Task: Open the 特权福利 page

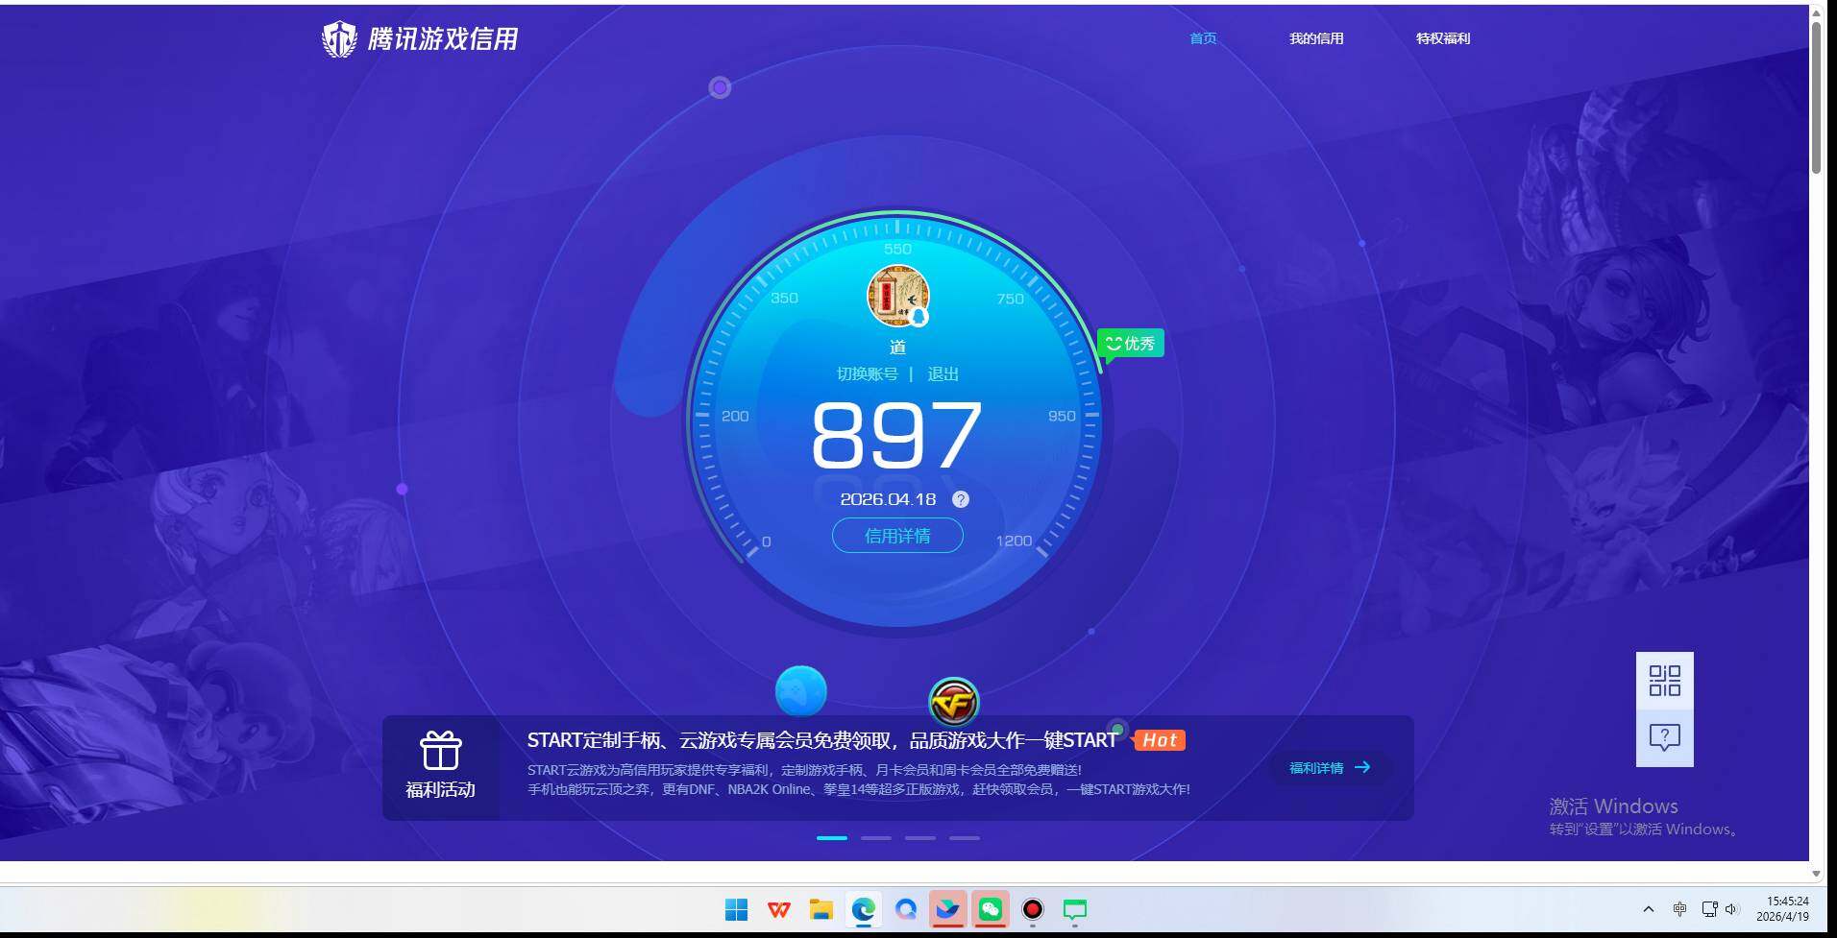Action: coord(1441,38)
